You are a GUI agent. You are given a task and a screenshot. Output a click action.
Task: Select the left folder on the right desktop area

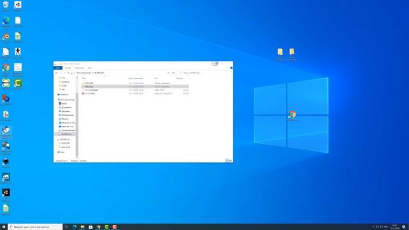tap(280, 54)
